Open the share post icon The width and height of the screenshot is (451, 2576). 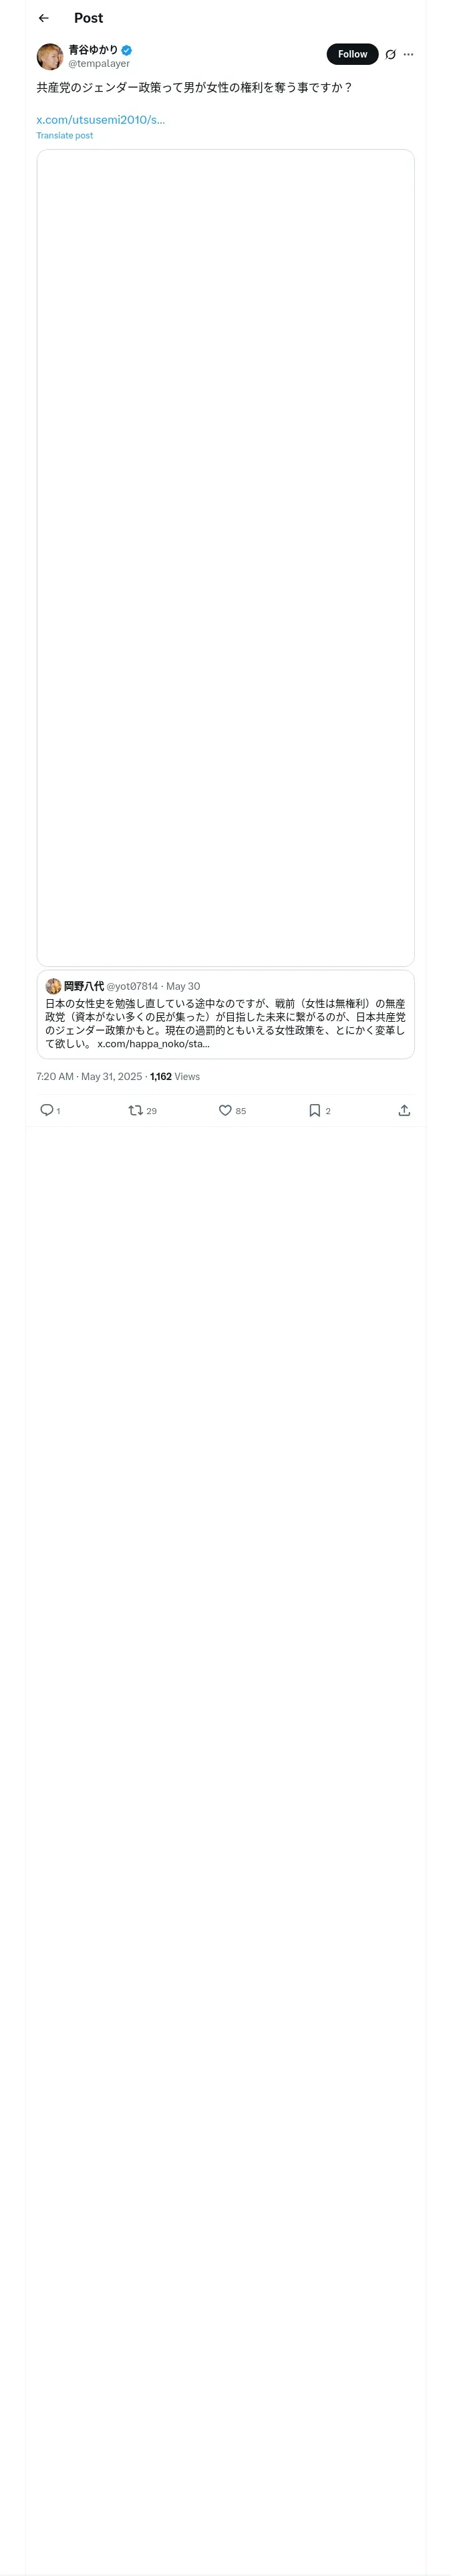click(x=404, y=1110)
